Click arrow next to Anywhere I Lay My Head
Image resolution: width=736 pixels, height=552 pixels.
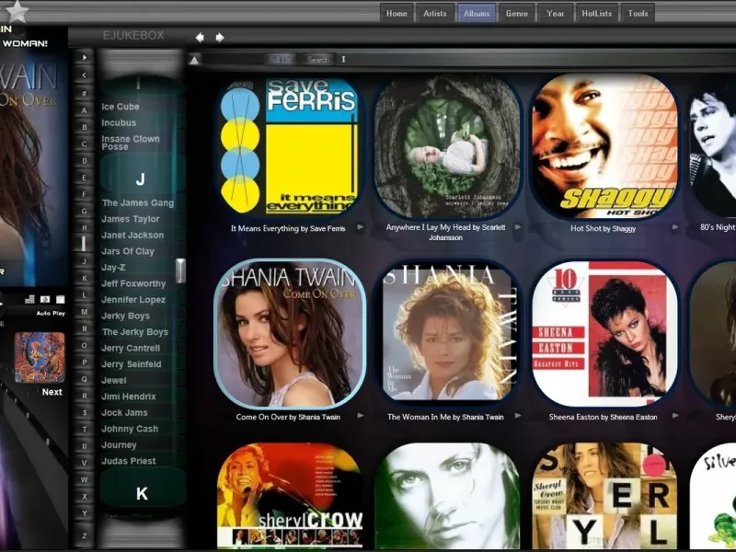click(x=518, y=227)
